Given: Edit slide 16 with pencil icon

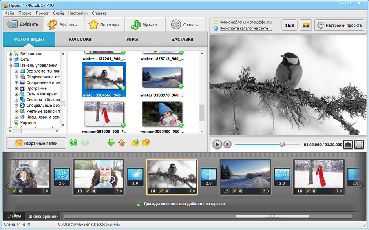Looking at the screenshot, I should click(308, 191).
